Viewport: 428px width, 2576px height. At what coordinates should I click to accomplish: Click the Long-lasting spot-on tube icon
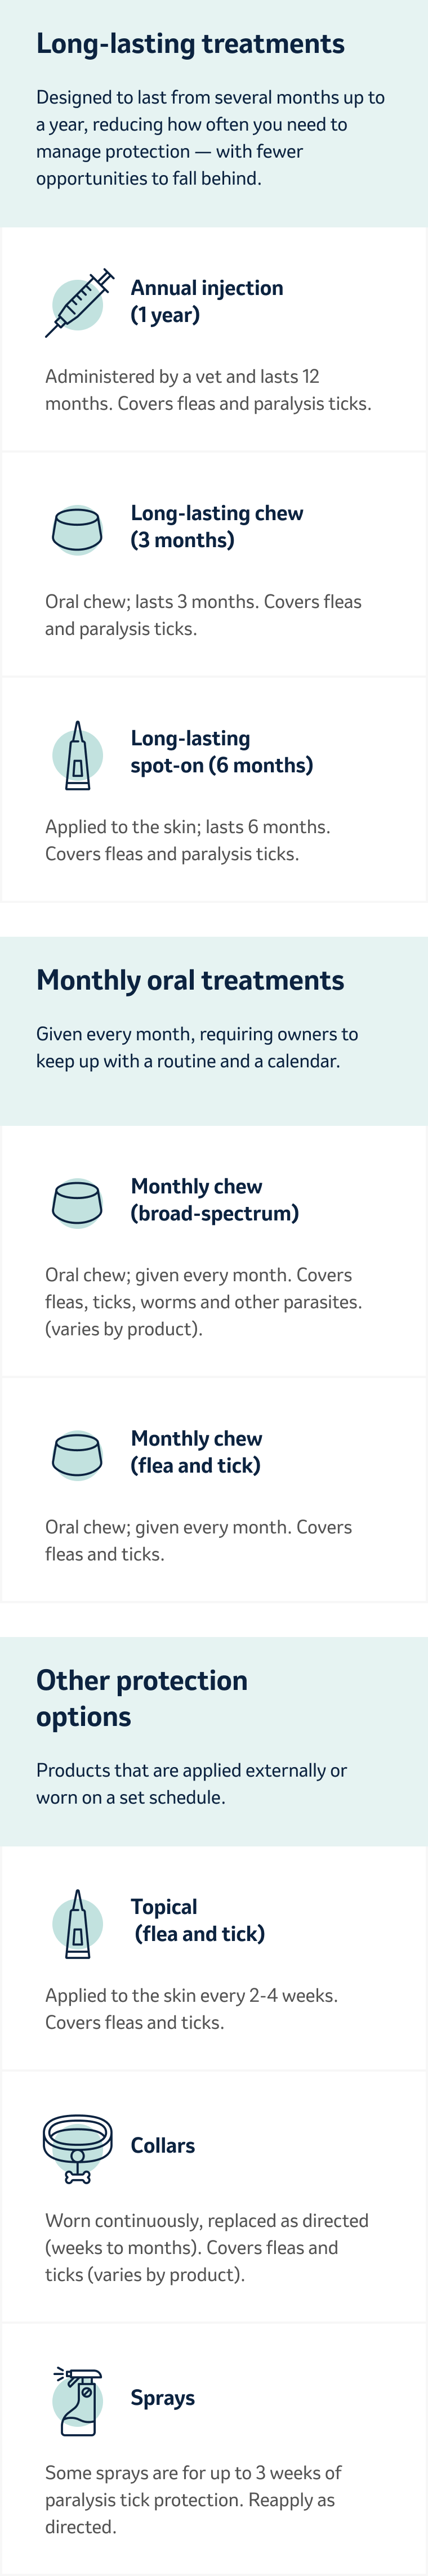coord(77,755)
